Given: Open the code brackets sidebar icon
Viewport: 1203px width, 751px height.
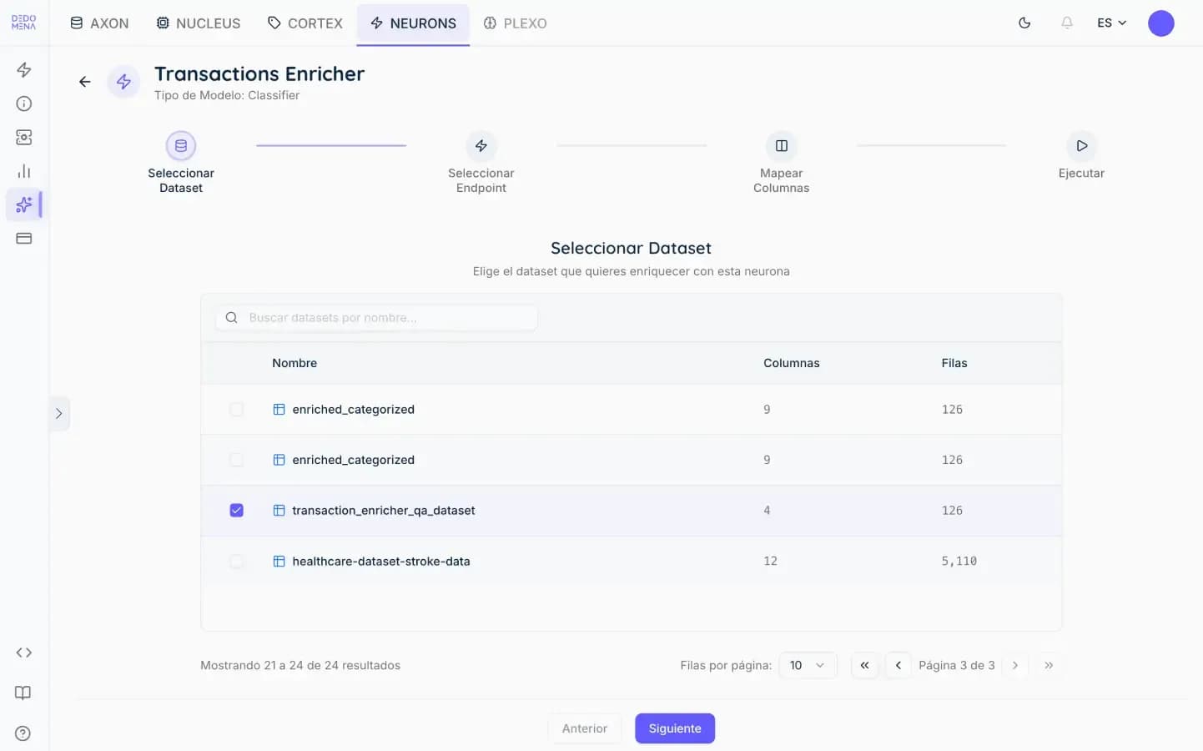Looking at the screenshot, I should [24, 653].
